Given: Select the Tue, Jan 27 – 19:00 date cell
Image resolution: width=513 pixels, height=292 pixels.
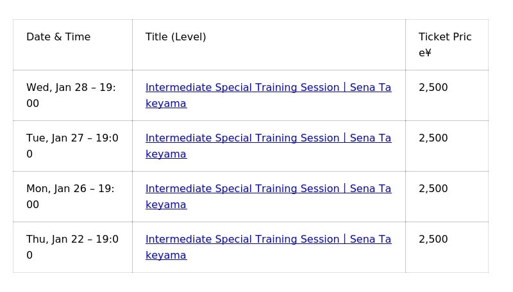Looking at the screenshot, I should click(72, 146).
